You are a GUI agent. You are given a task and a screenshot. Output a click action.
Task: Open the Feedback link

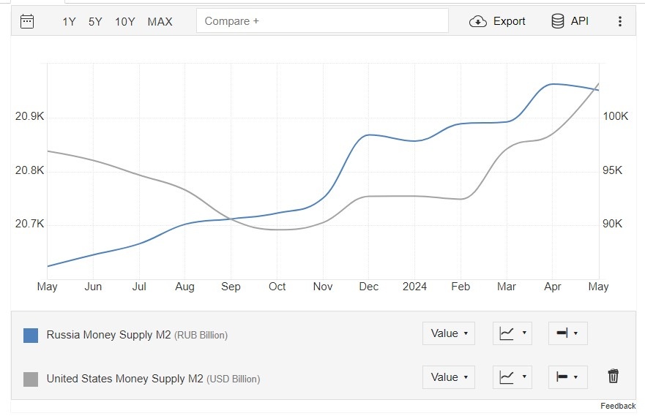tap(618, 406)
